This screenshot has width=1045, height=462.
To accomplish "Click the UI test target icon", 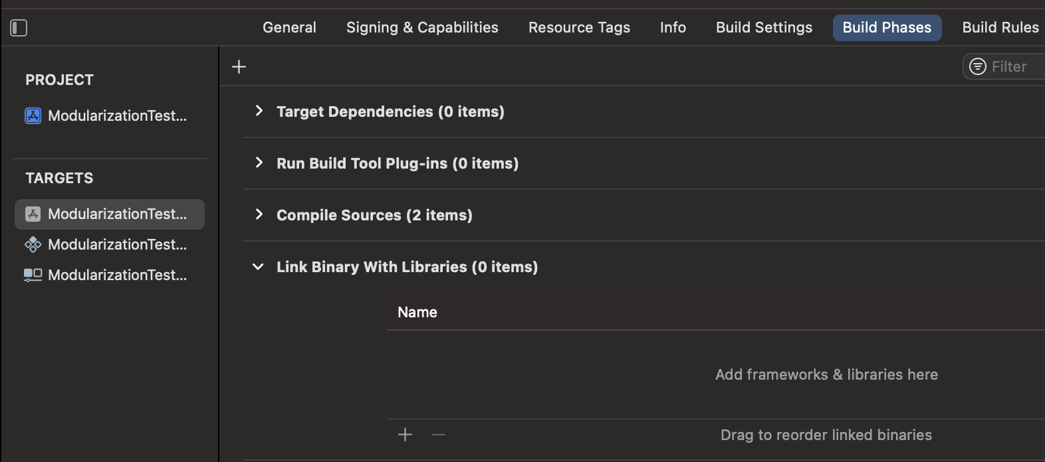I will tap(33, 275).
